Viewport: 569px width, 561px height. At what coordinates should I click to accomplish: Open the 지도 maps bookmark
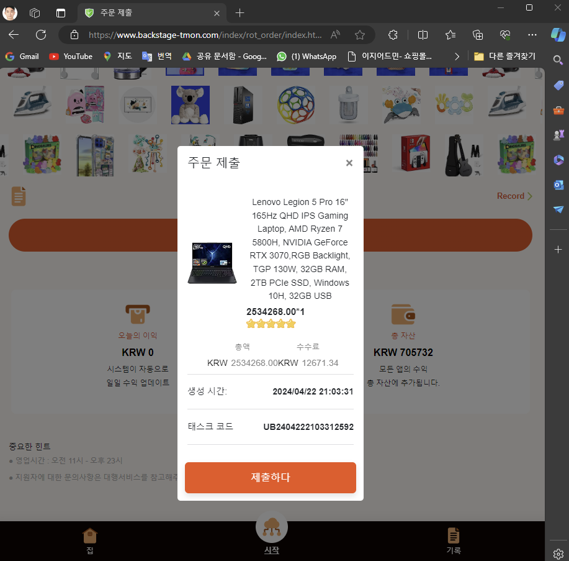117,57
